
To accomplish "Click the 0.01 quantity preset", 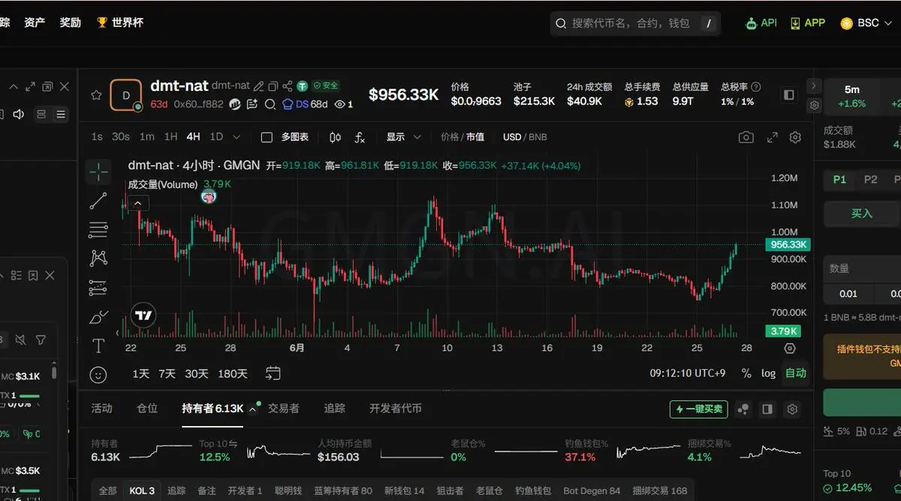I will (x=848, y=293).
